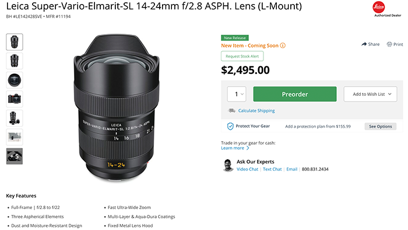Click the Protect Your Gear shield icon
The height and width of the screenshot is (230, 408).
pyautogui.click(x=230, y=126)
